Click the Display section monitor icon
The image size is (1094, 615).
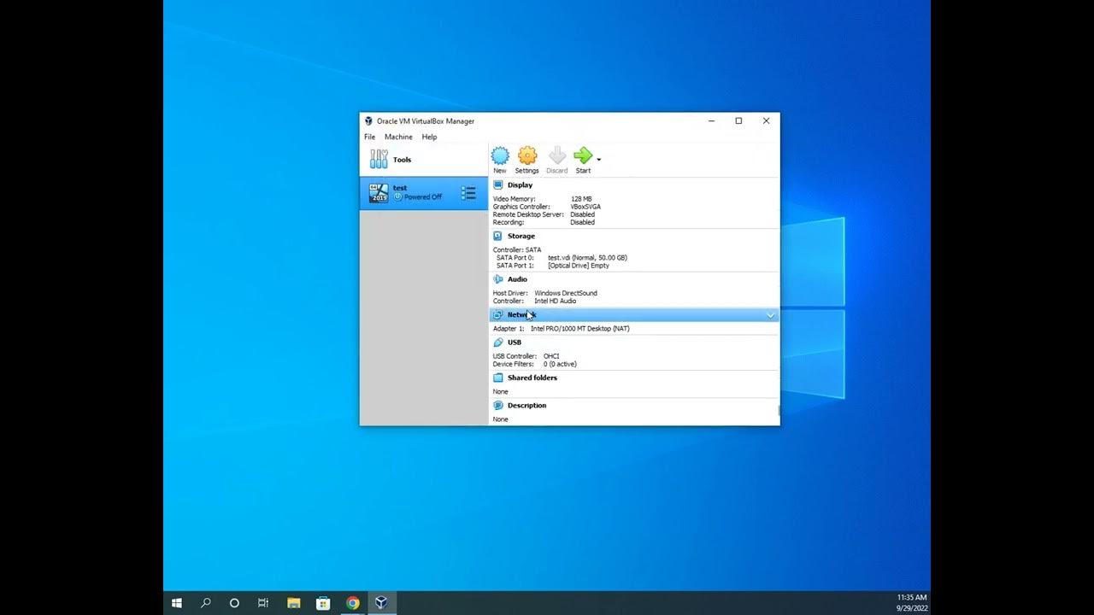pyautogui.click(x=498, y=184)
